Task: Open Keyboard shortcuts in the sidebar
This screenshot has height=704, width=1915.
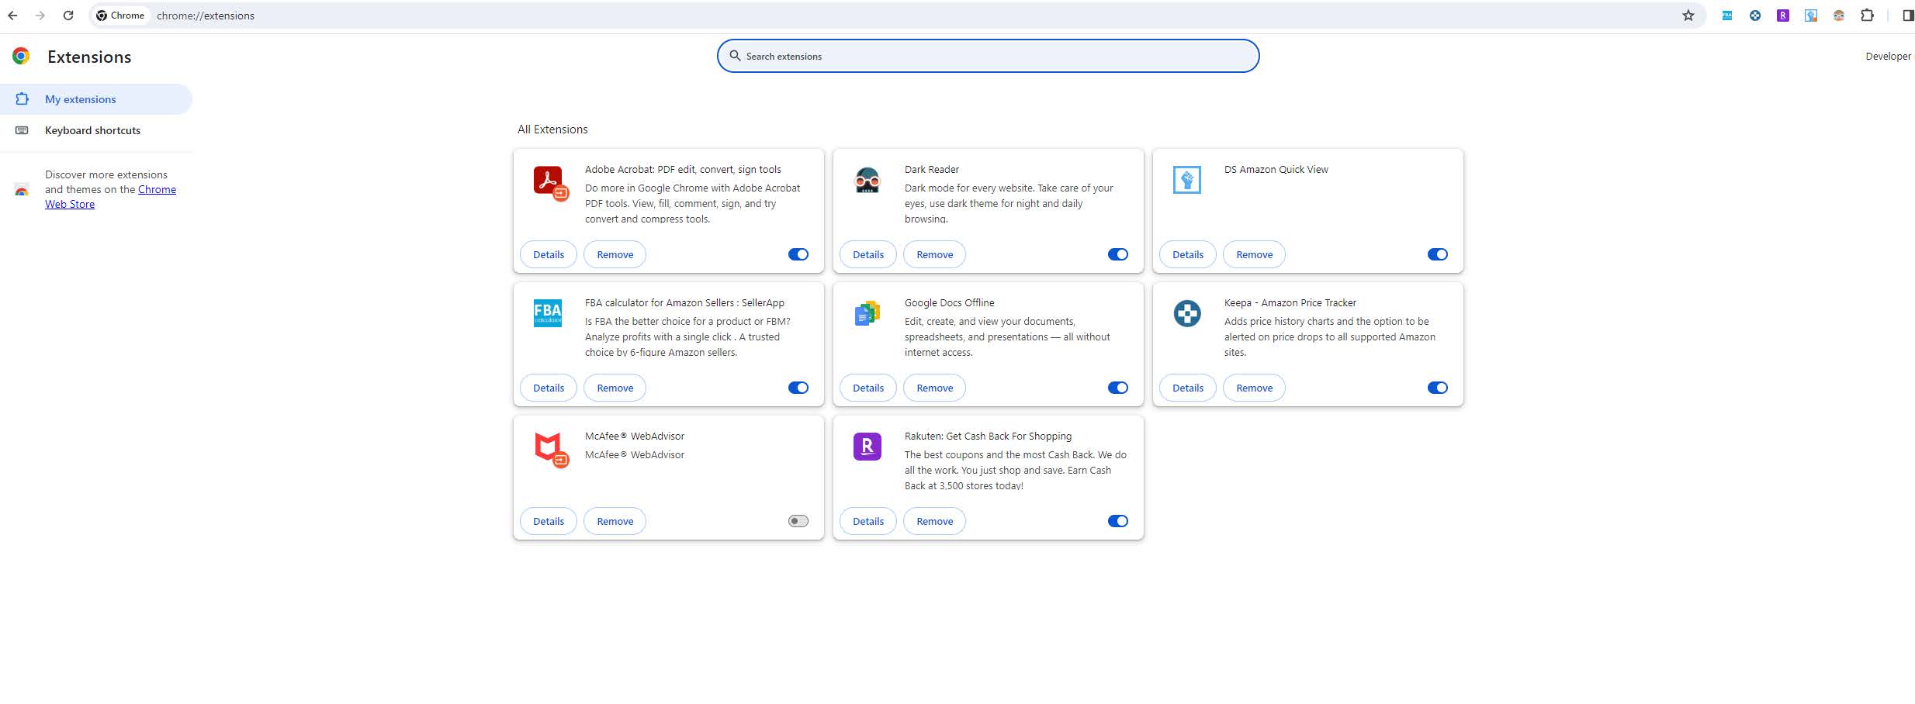Action: coord(96,130)
